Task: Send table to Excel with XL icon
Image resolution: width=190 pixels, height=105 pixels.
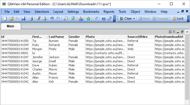Action: [174, 32]
